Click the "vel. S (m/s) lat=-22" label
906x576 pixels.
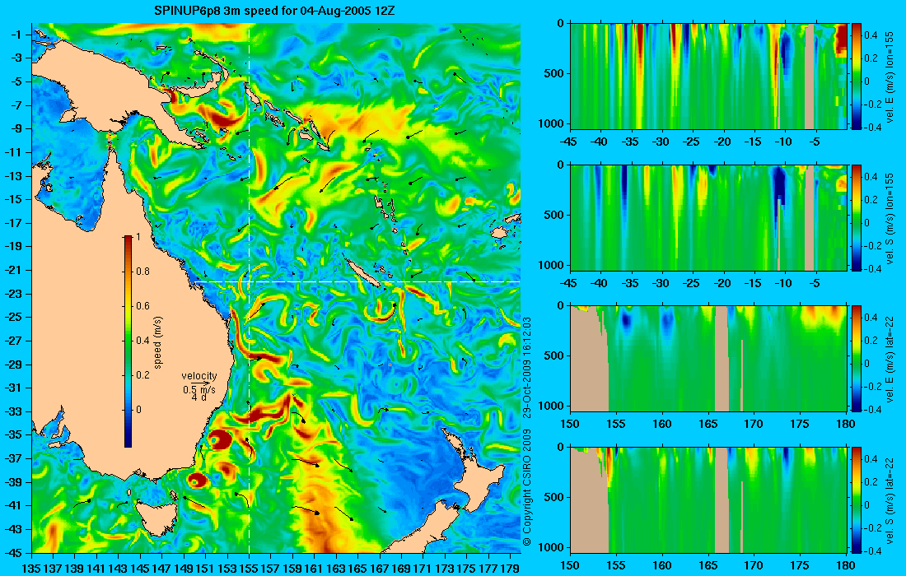tap(890, 502)
